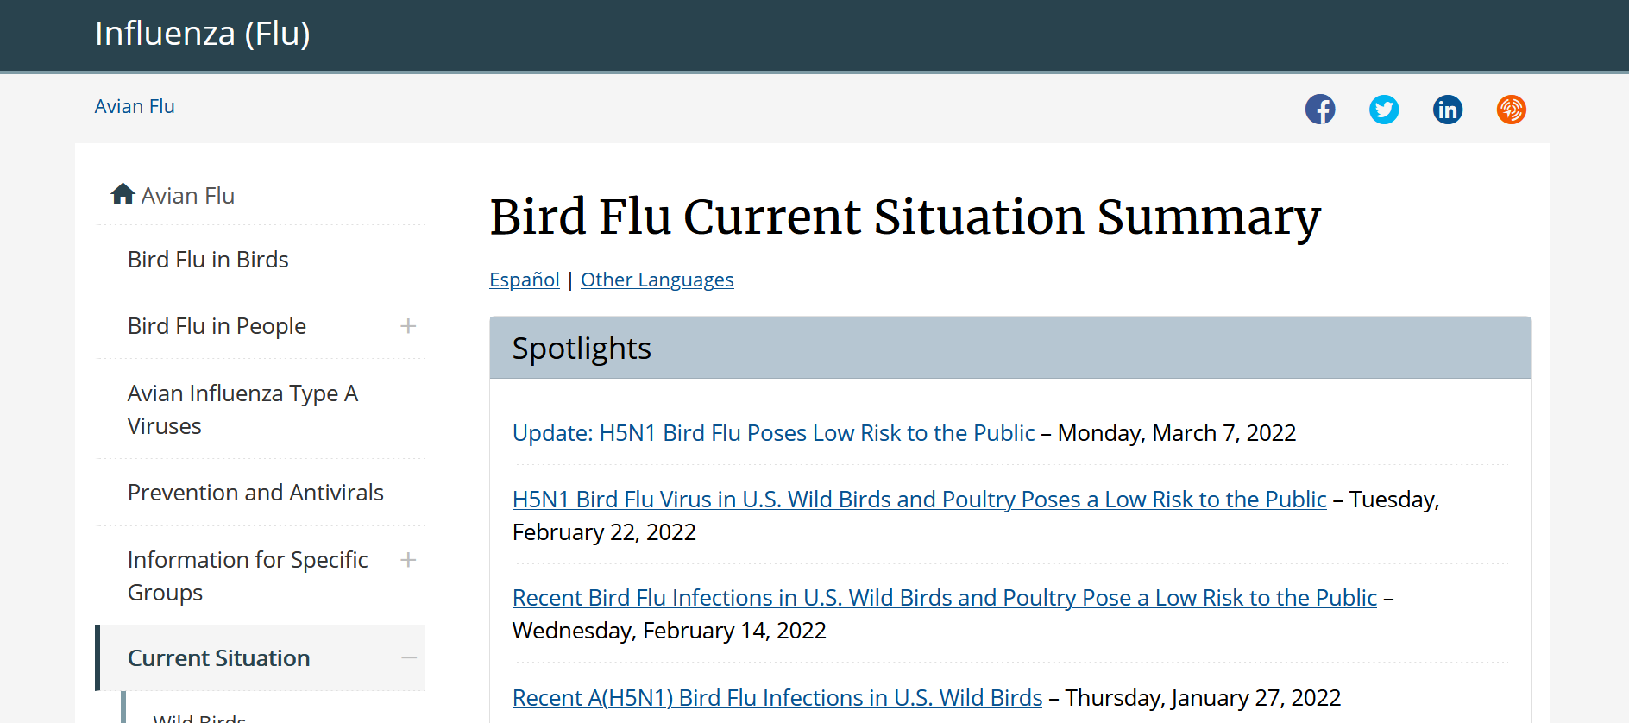
Task: Open Recent Bird Flu Infections February 14 link
Action: point(944,598)
